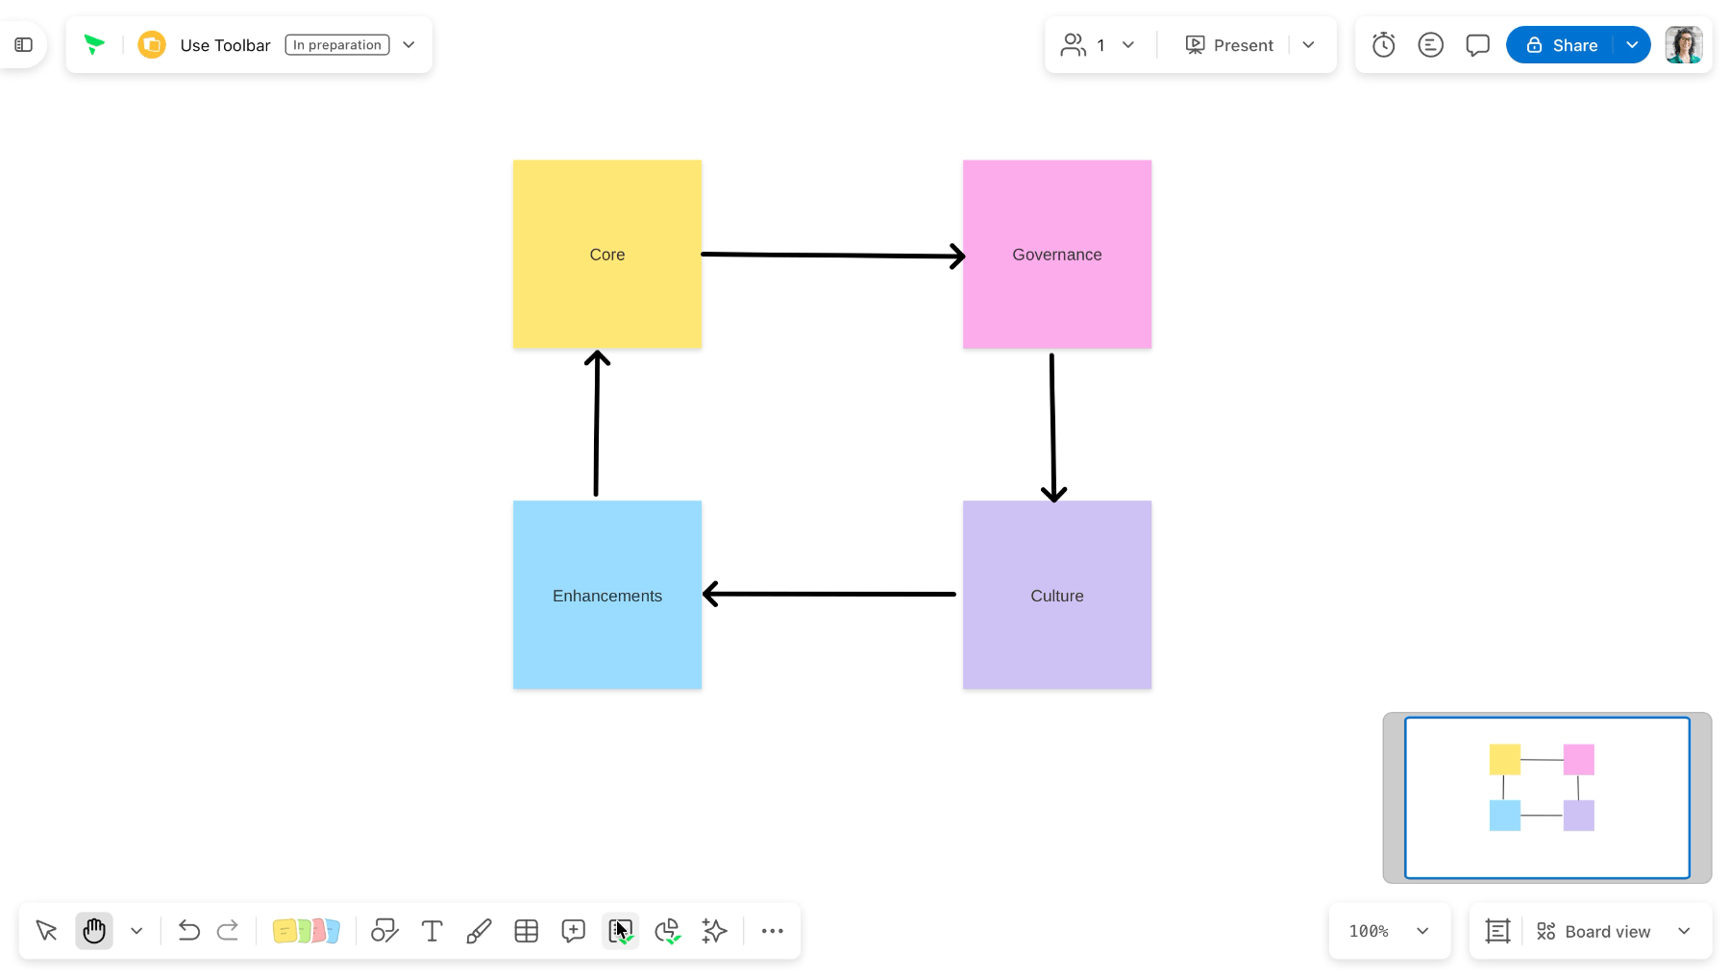Select the arrow from Core to Governance

833,256
